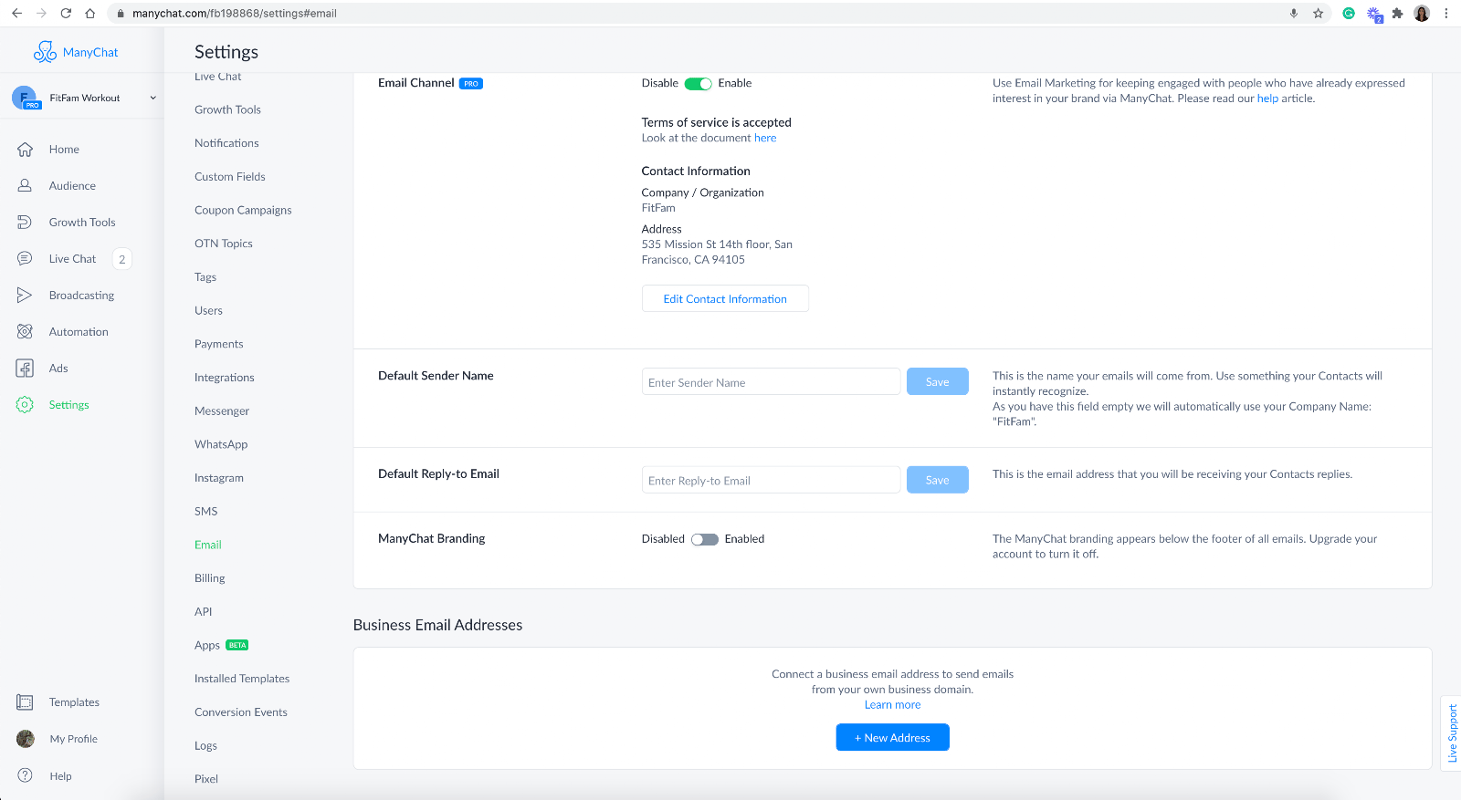
Task: Click the Live Chat unread count badge
Action: click(122, 259)
